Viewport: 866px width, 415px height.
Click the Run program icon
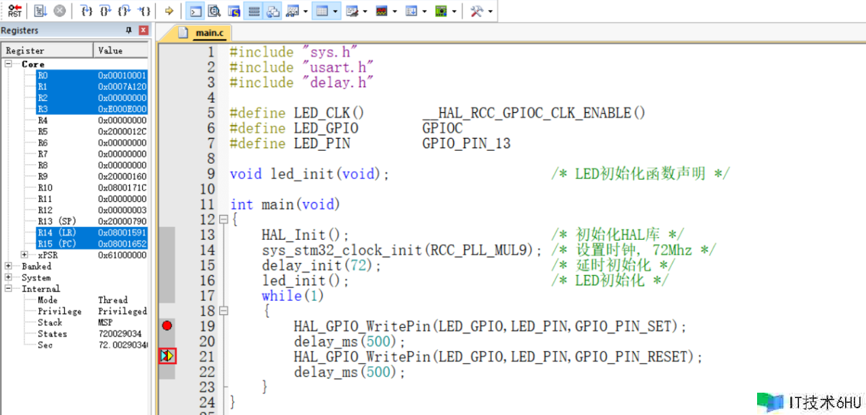click(x=40, y=11)
